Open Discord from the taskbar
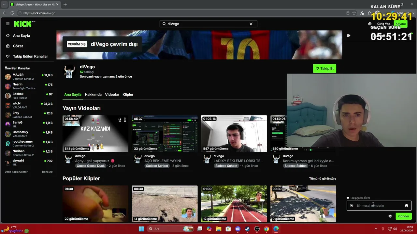The image size is (417, 234). click(238, 229)
